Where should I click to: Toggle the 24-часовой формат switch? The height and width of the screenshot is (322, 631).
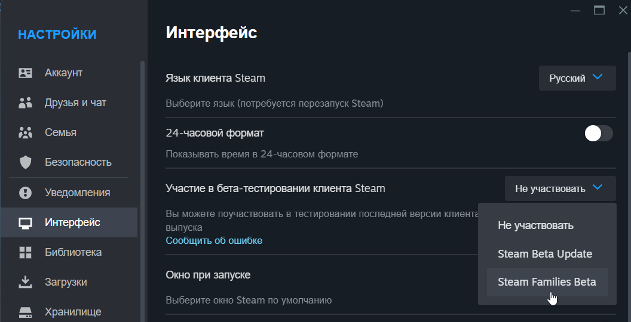pos(599,134)
